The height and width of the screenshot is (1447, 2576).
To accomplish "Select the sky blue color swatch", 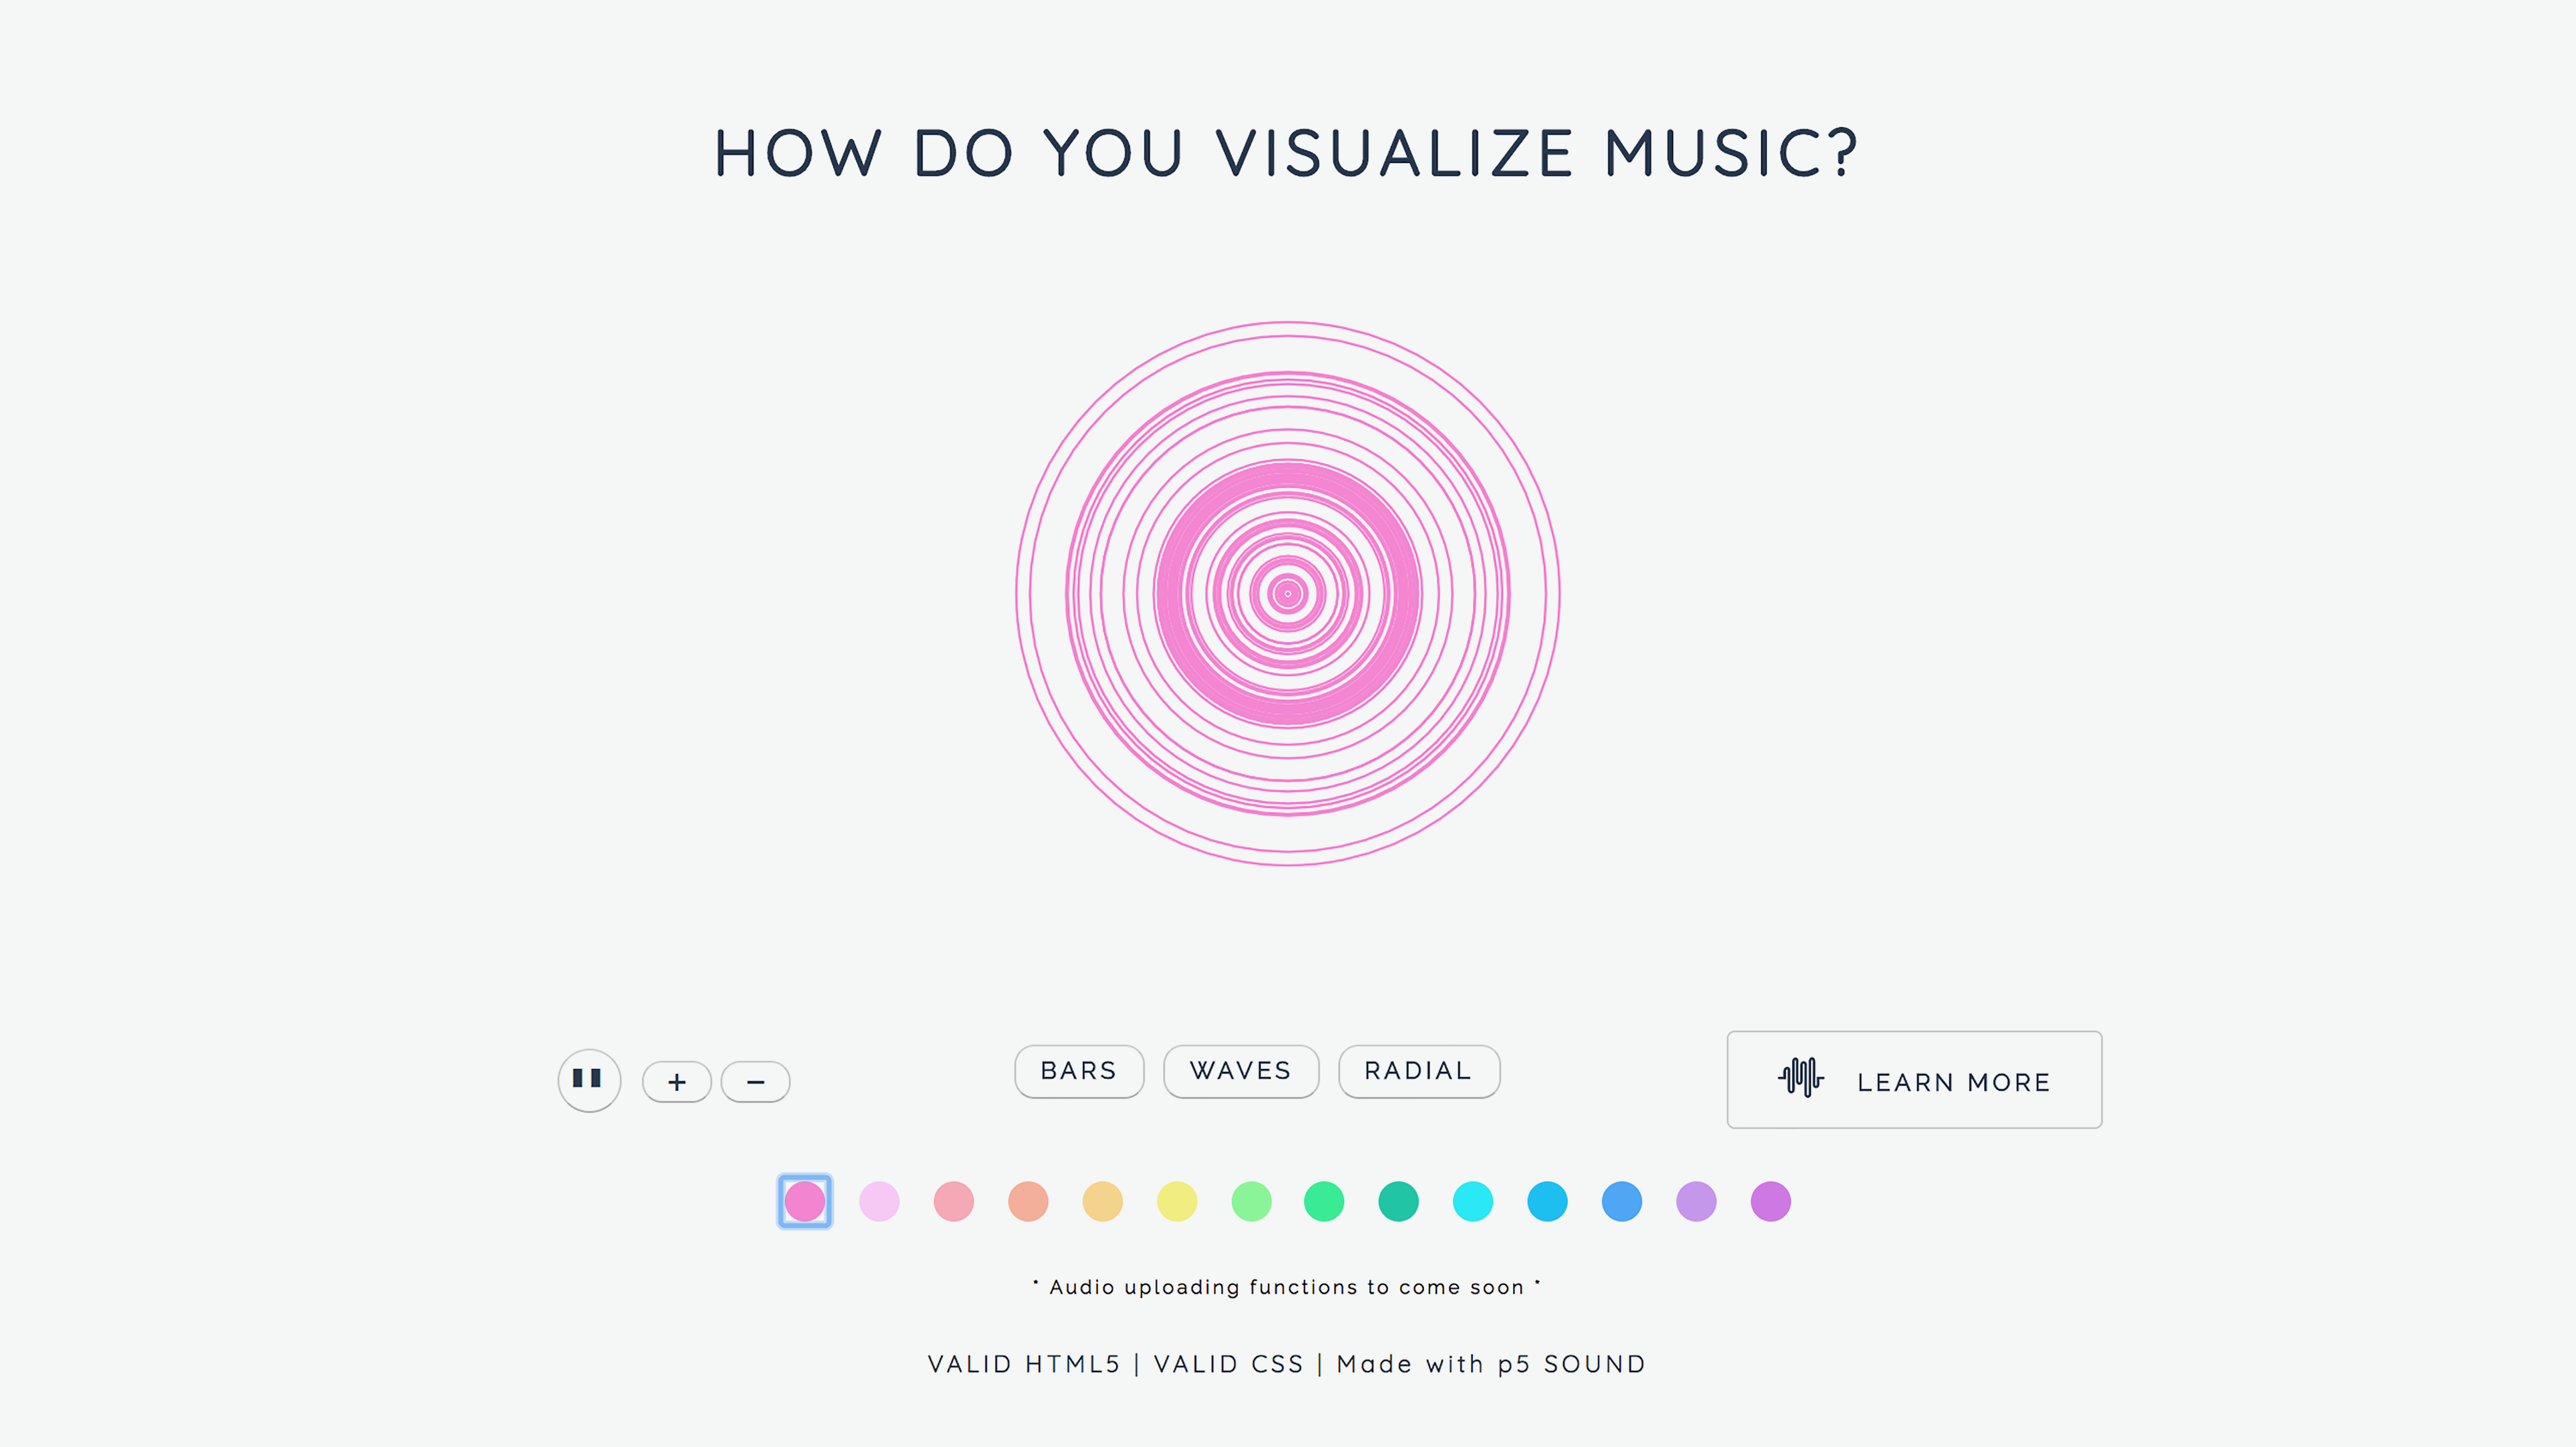I will click(1548, 1201).
